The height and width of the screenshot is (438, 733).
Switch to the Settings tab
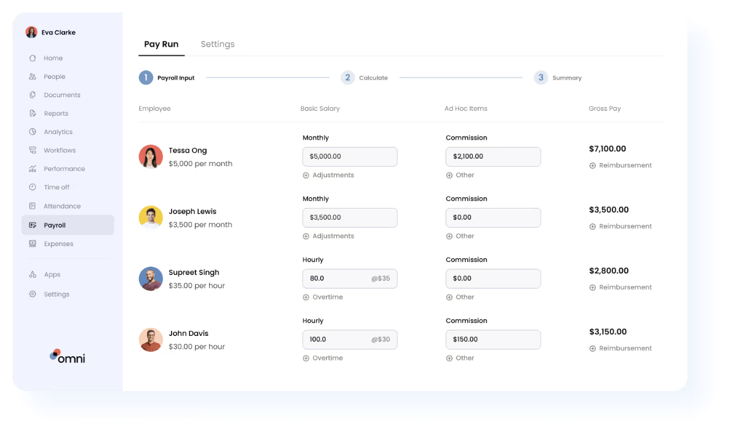point(218,44)
